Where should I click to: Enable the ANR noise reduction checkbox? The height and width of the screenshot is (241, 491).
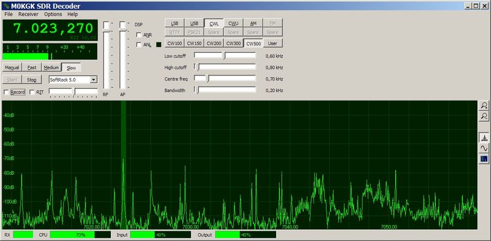pyautogui.click(x=139, y=35)
